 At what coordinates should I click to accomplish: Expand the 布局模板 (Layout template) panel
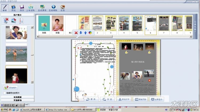[18, 97]
